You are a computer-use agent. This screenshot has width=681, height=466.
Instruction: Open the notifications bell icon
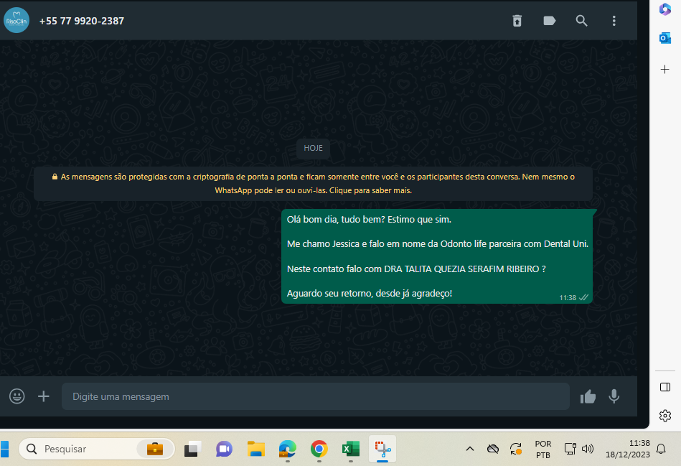coord(661,449)
